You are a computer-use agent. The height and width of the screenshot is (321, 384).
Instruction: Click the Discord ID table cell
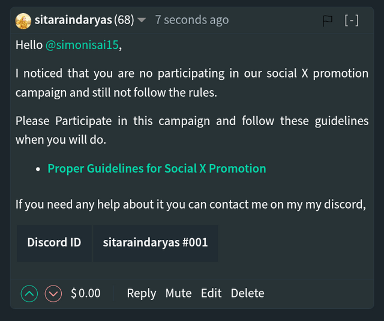click(x=54, y=243)
